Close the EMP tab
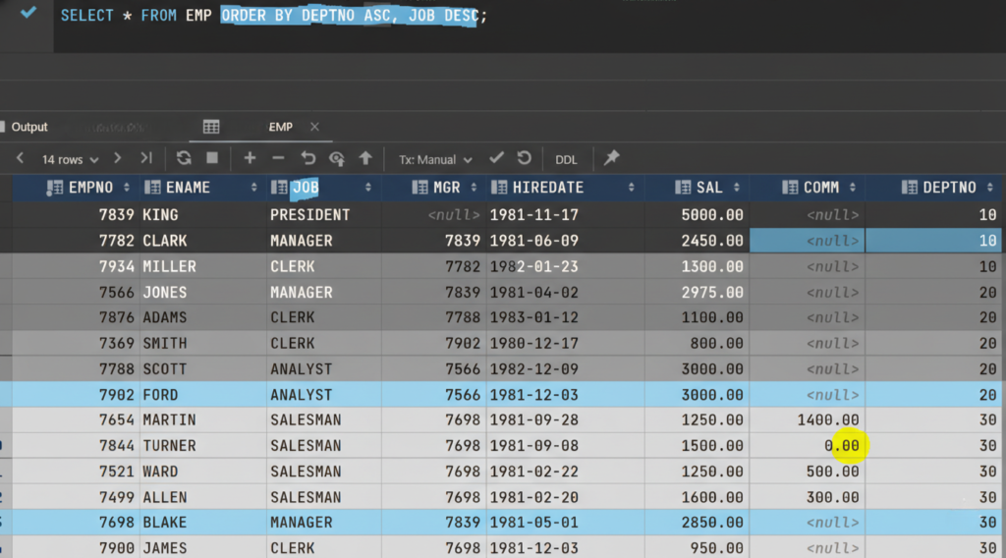The height and width of the screenshot is (558, 1006). click(314, 127)
